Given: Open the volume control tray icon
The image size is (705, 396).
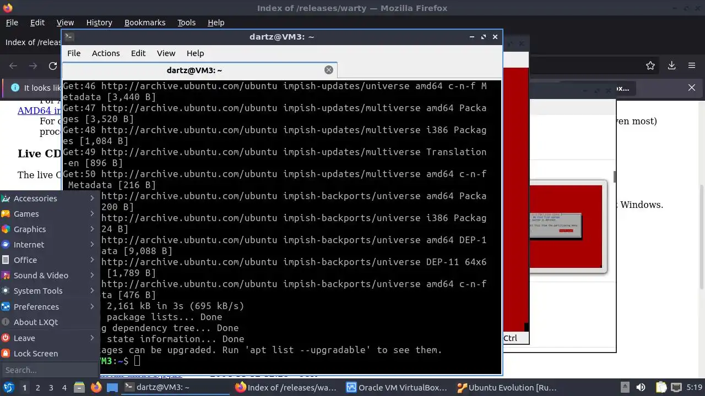Looking at the screenshot, I should click(x=641, y=387).
